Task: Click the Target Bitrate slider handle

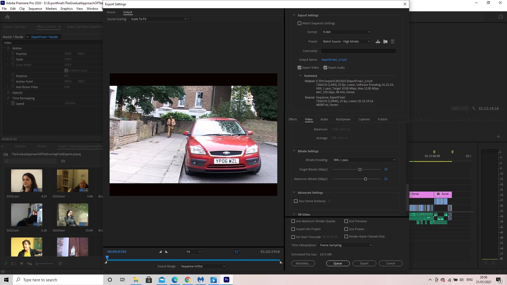Action: click(360, 169)
